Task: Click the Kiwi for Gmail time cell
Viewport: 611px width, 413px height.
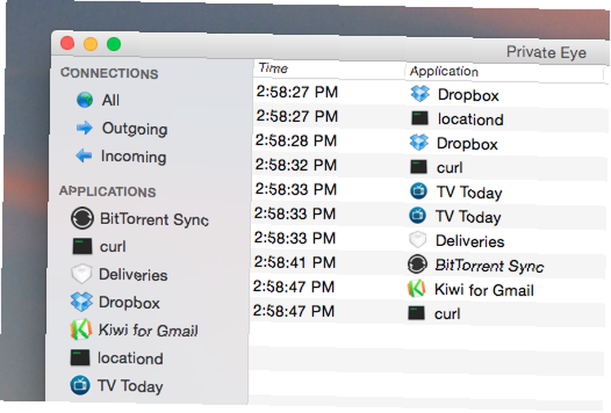Action: [x=295, y=287]
